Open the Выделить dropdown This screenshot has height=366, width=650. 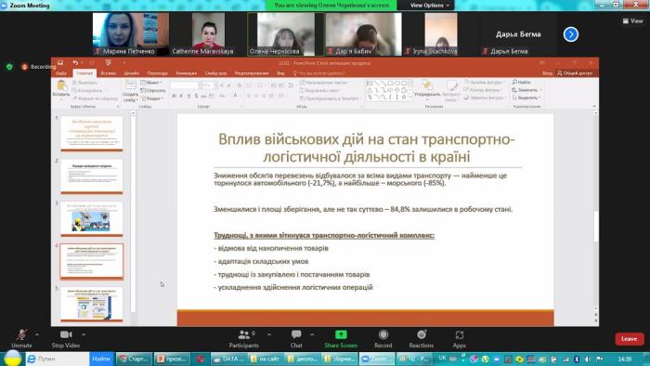pos(526,98)
